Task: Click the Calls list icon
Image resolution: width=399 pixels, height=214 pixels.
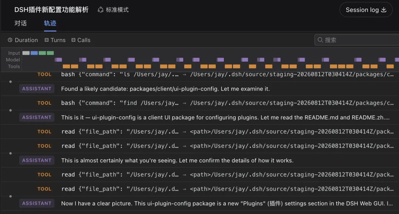Action: [73, 40]
